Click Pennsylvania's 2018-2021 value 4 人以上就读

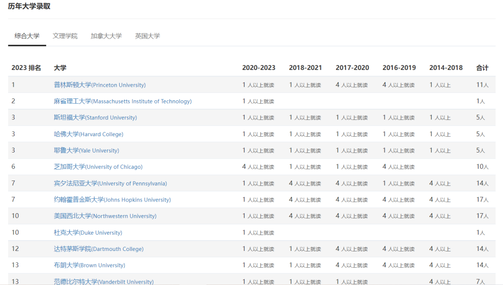pos(305,183)
